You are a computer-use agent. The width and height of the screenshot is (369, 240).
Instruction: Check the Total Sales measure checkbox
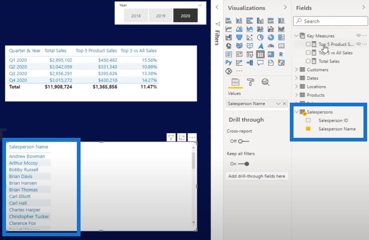tap(308, 61)
